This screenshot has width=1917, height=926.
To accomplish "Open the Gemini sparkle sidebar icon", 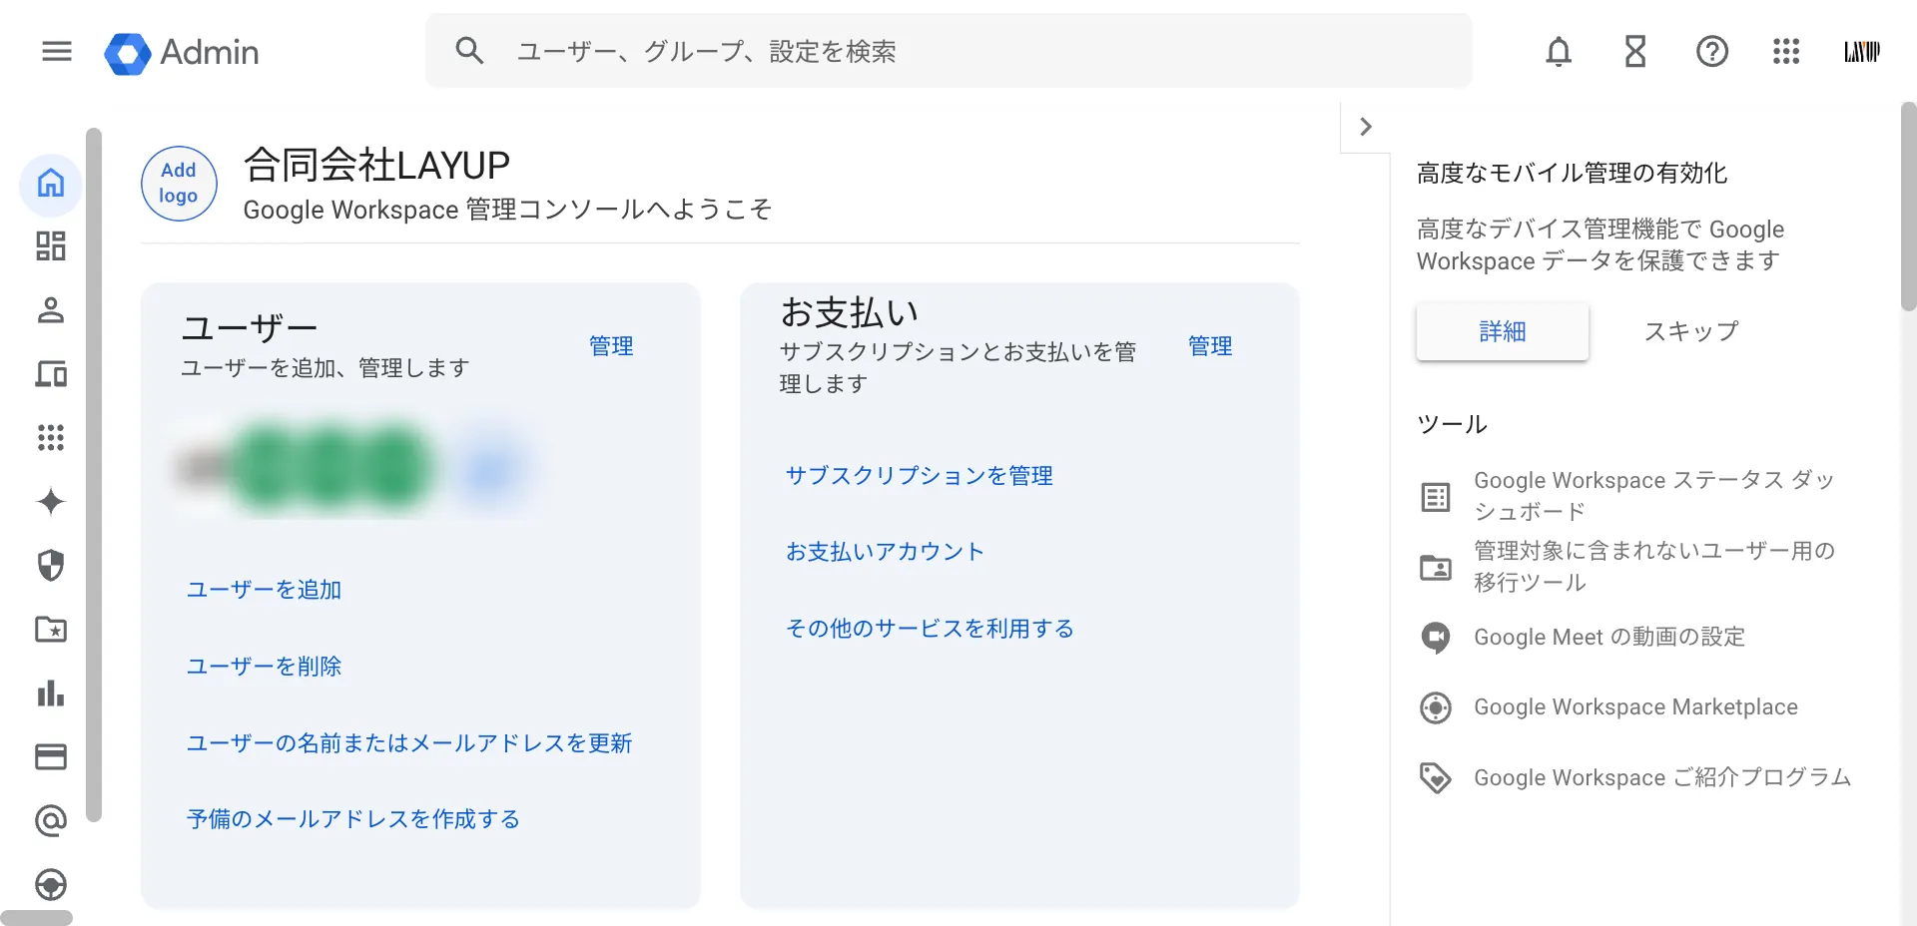I will pyautogui.click(x=51, y=501).
